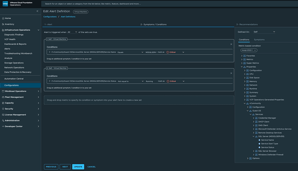This screenshot has width=298, height=171.
Task: Expand the Service Name condition row
Action: point(50,52)
